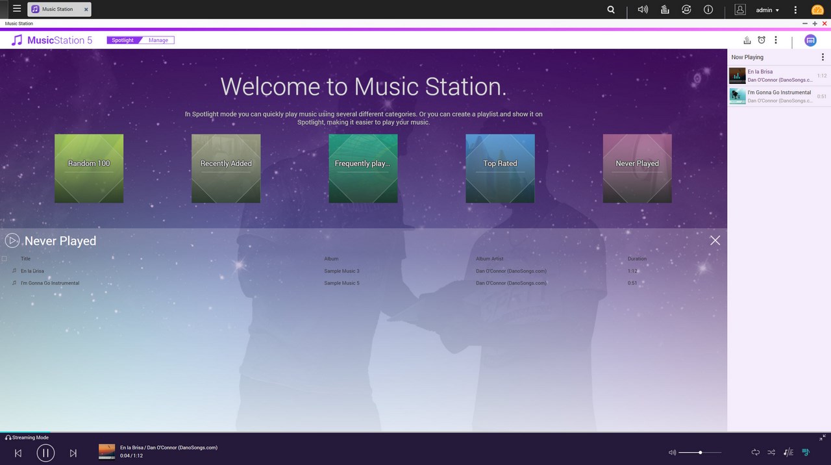Click Sample Music 3 album cell
This screenshot has height=465, width=831.
coord(341,271)
